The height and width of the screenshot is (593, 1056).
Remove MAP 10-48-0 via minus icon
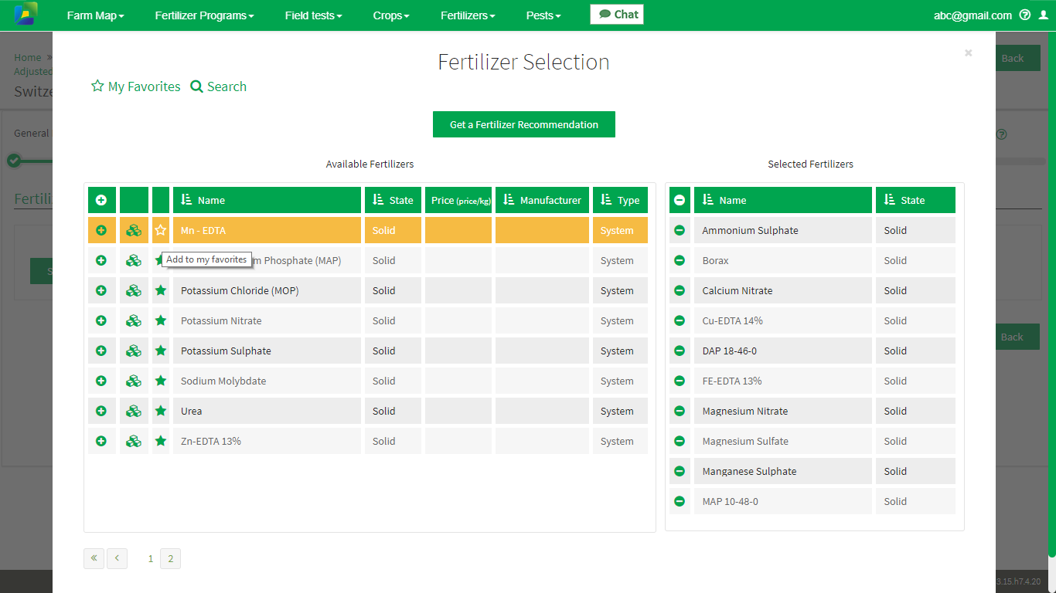pos(680,501)
